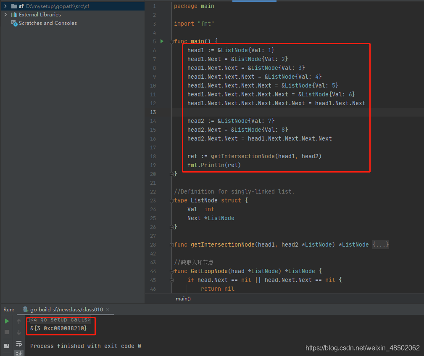Viewport: 424px width, 356px height.
Task: Click the restore layout icon in the Run panel
Action: (7, 346)
